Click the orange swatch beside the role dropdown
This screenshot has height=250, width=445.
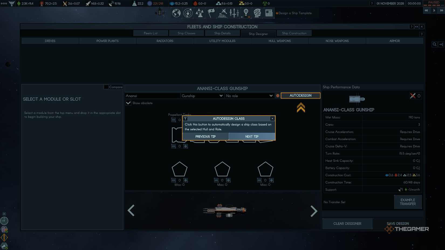[278, 96]
